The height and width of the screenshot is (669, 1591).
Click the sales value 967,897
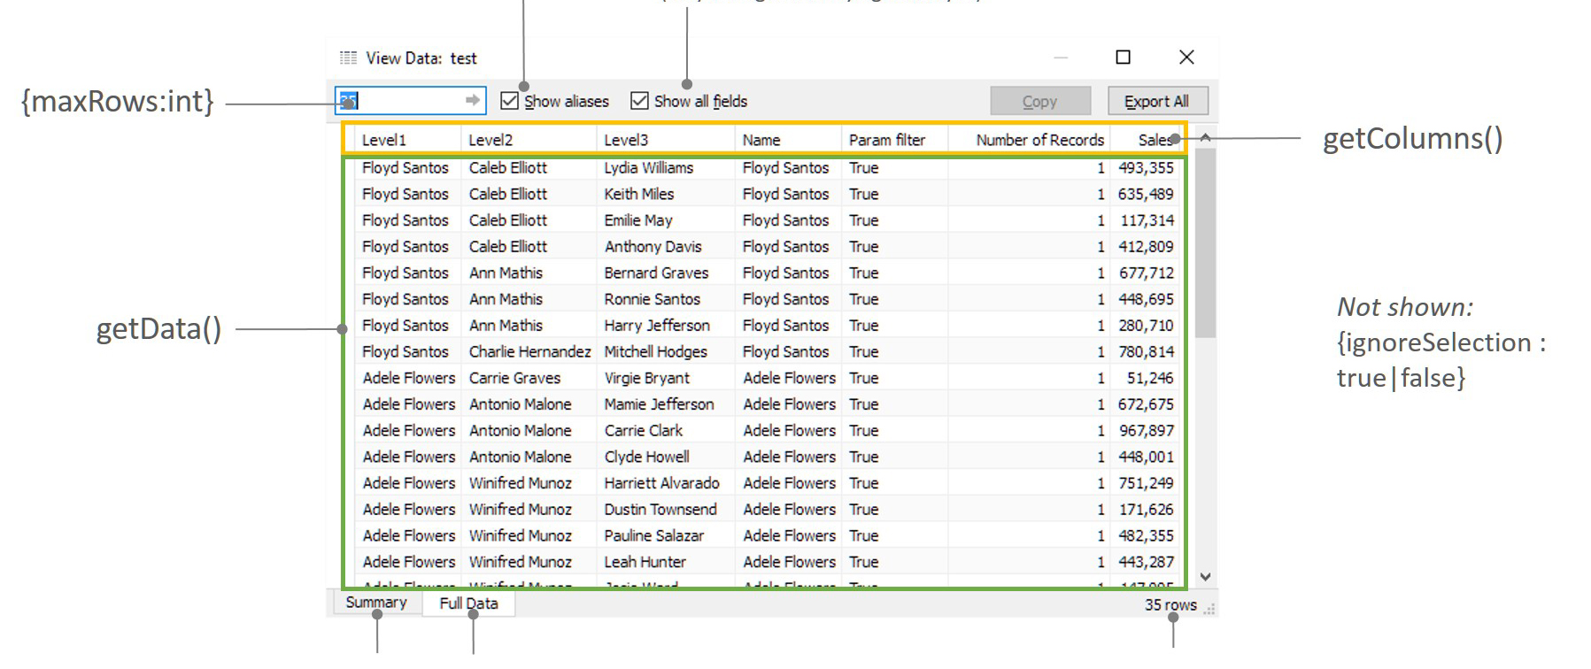tap(1146, 431)
